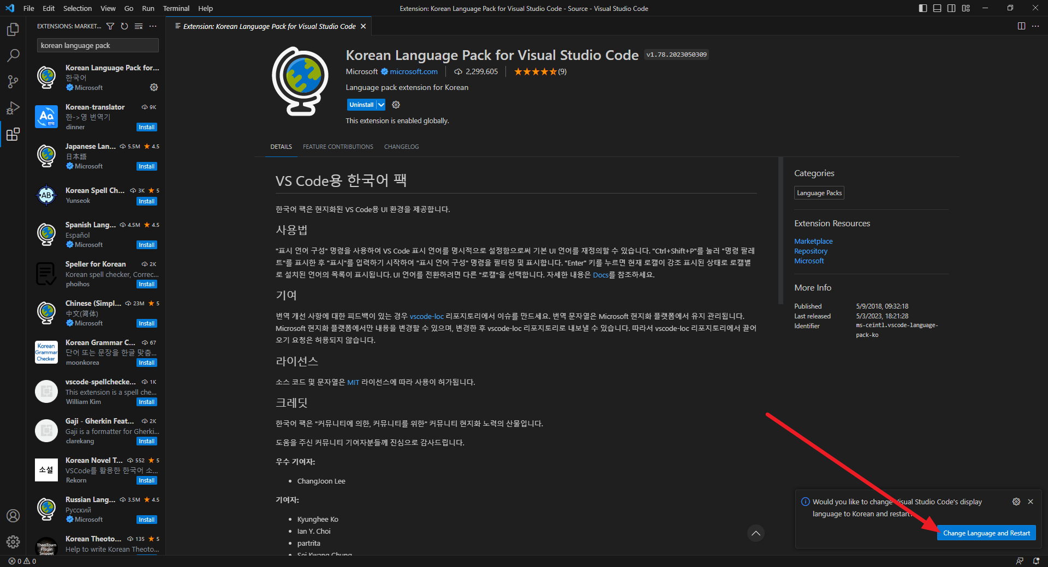Toggle primary side bar layout icon
The height and width of the screenshot is (567, 1048).
point(923,8)
